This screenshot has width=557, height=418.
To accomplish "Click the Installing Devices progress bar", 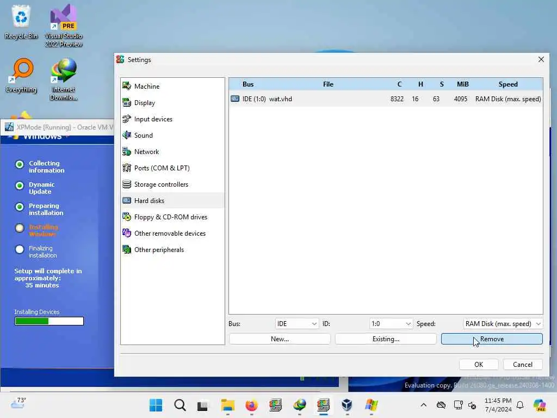I will [49, 321].
